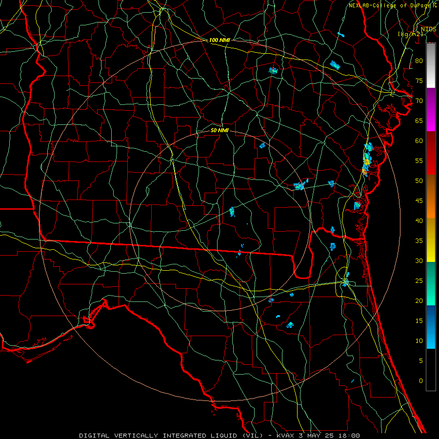Viewport: 439px width, 439px height.
Task: Click the gray-white segment of the color bar
Action: pyautogui.click(x=431, y=65)
